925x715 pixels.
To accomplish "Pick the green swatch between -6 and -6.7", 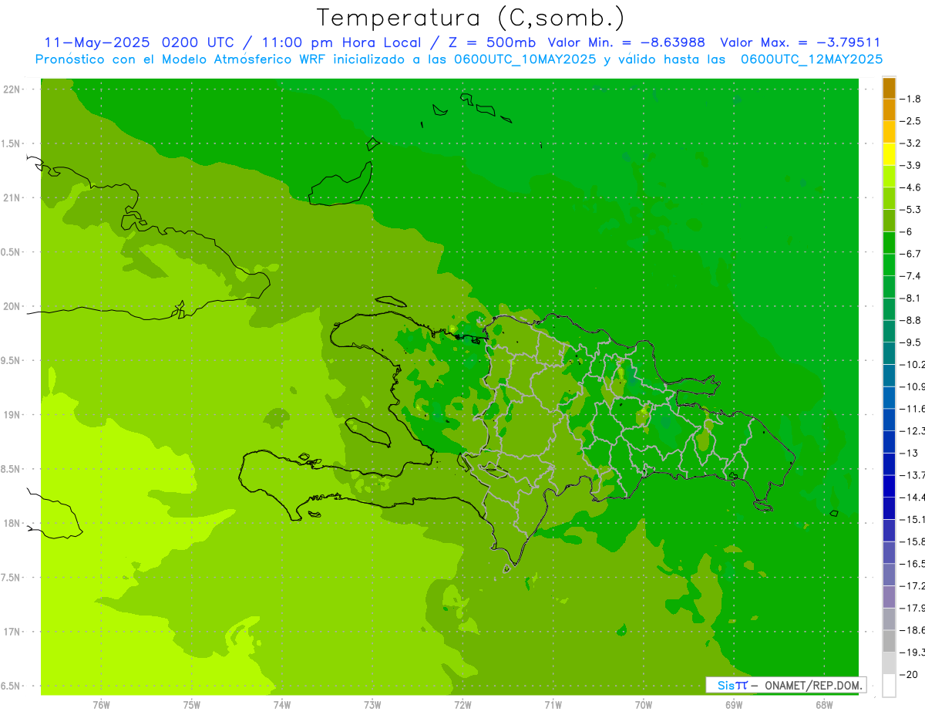I will (889, 243).
